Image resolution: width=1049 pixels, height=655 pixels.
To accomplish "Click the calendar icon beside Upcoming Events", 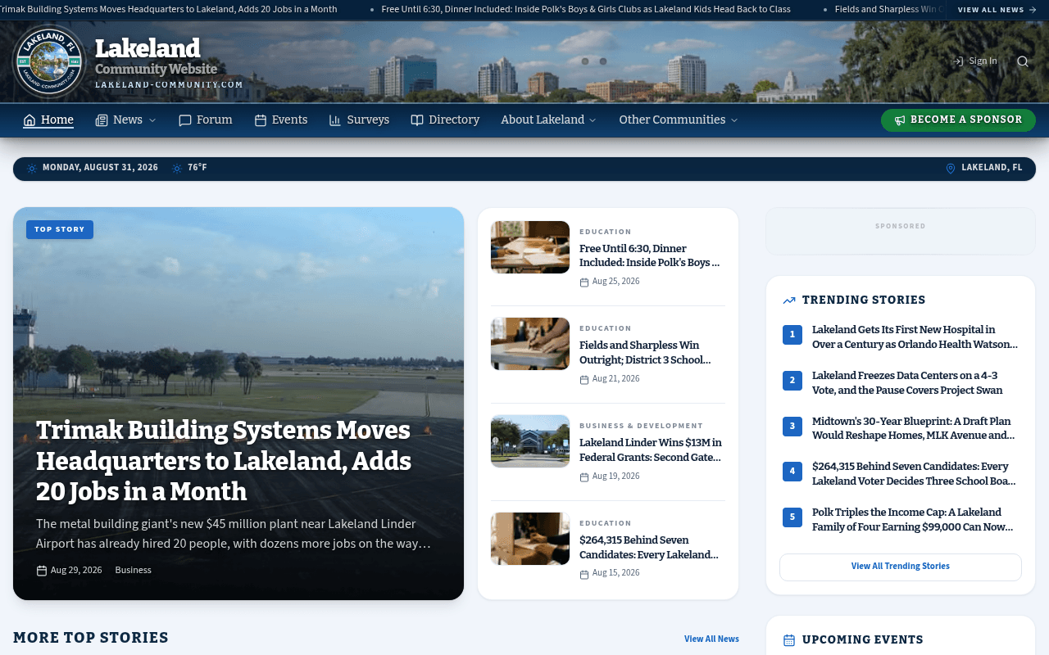I will (x=789, y=640).
